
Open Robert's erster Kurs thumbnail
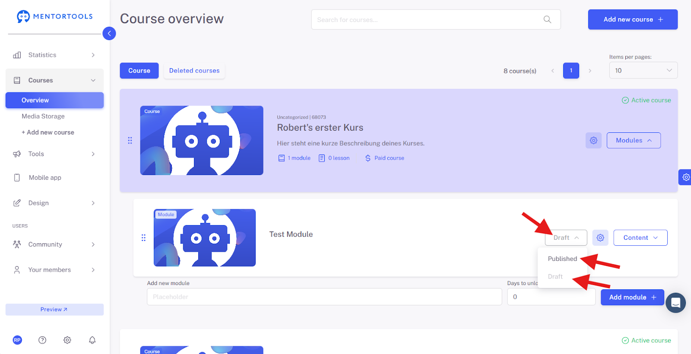click(x=202, y=141)
